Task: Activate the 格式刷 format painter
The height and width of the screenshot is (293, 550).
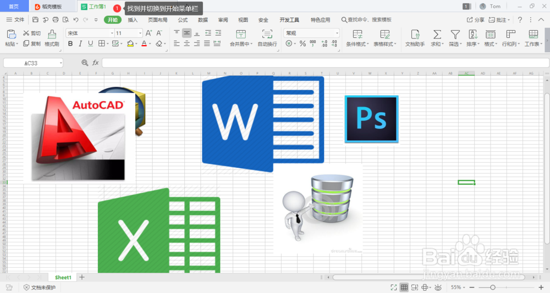Action: point(52,38)
